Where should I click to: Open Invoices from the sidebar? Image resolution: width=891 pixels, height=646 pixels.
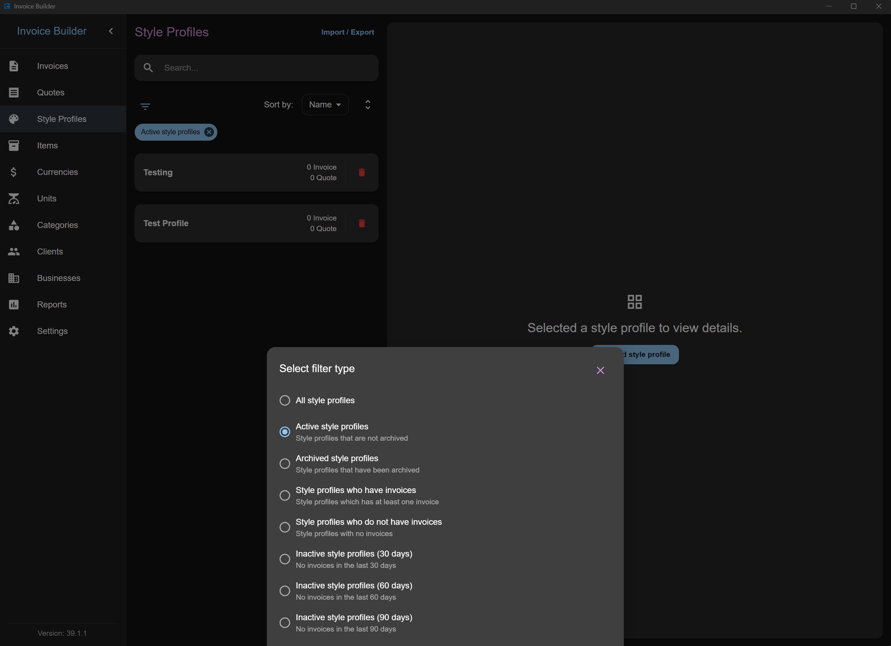63,66
